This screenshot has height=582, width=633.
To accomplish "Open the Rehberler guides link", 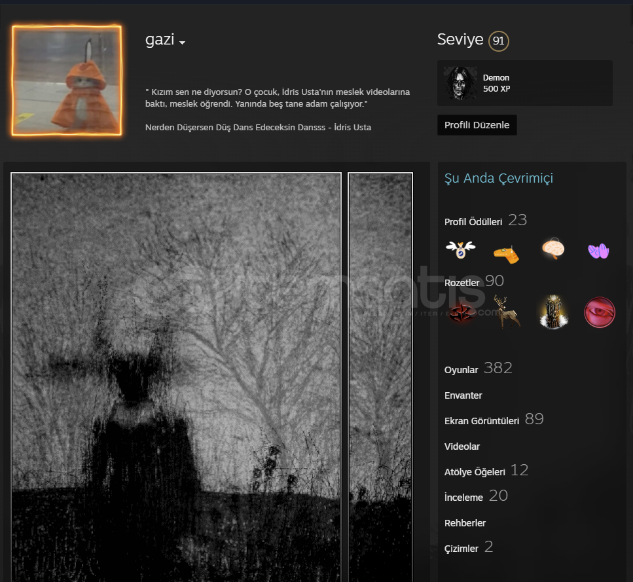I will [465, 523].
